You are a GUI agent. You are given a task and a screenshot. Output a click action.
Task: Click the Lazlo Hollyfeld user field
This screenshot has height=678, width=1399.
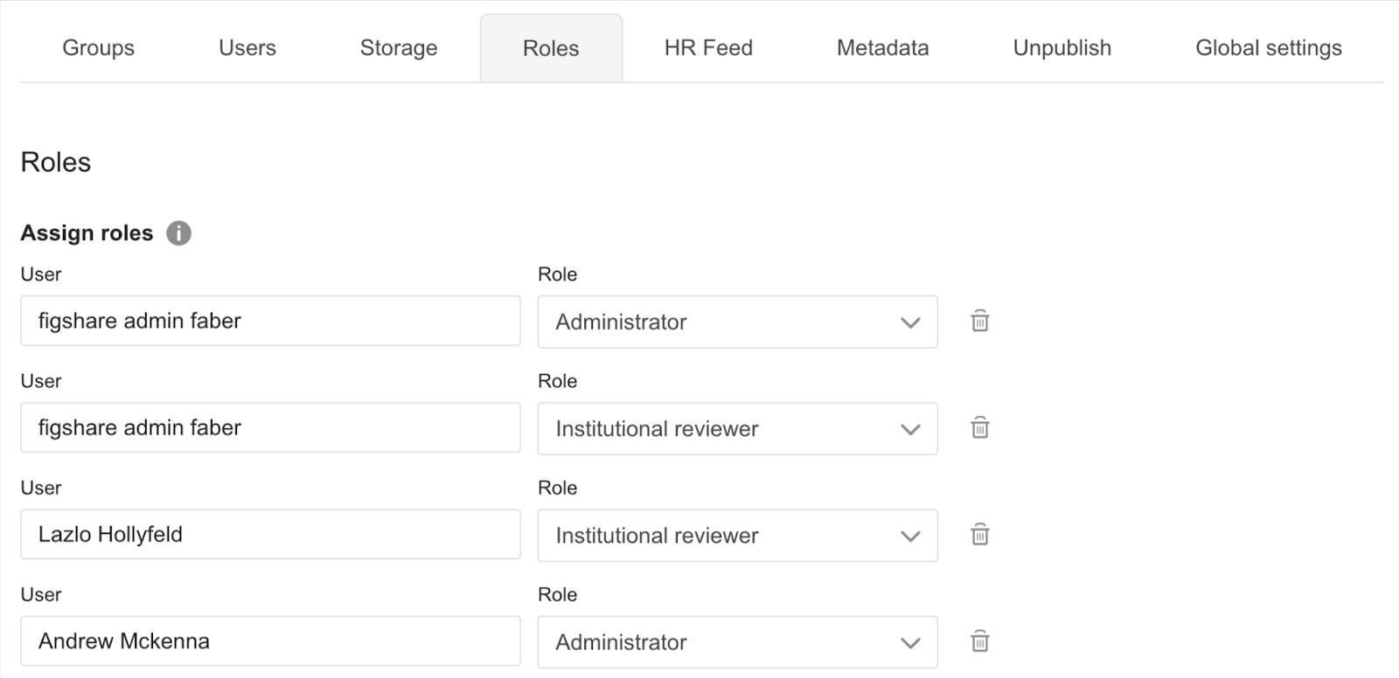click(270, 535)
